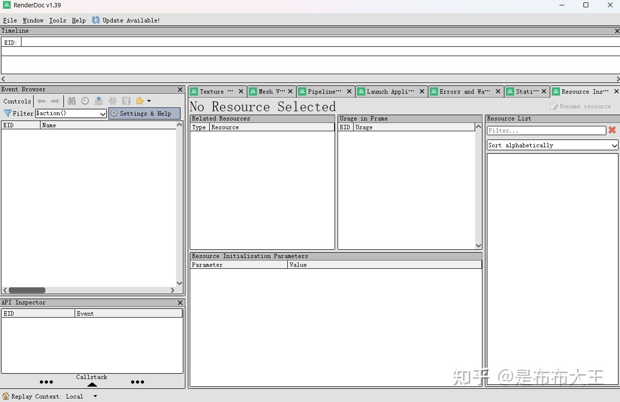Go to the next event with the forward arrow

tap(55, 101)
